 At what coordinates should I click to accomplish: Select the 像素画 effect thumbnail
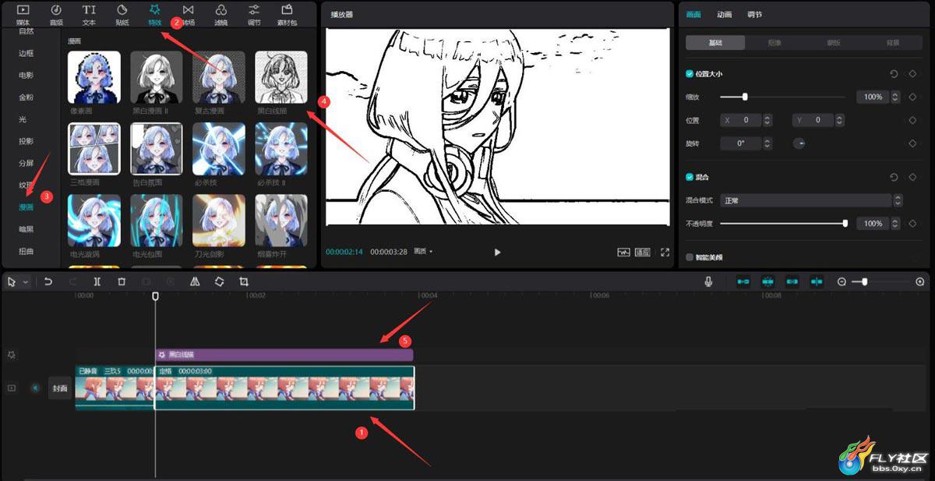click(x=94, y=78)
